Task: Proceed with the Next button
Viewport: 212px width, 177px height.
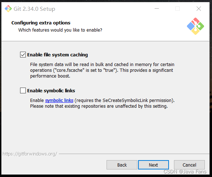Action: [154, 165]
